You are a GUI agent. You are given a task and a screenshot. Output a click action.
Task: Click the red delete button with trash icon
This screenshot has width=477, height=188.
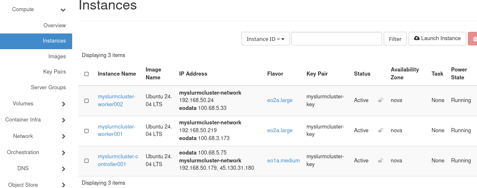point(472,38)
